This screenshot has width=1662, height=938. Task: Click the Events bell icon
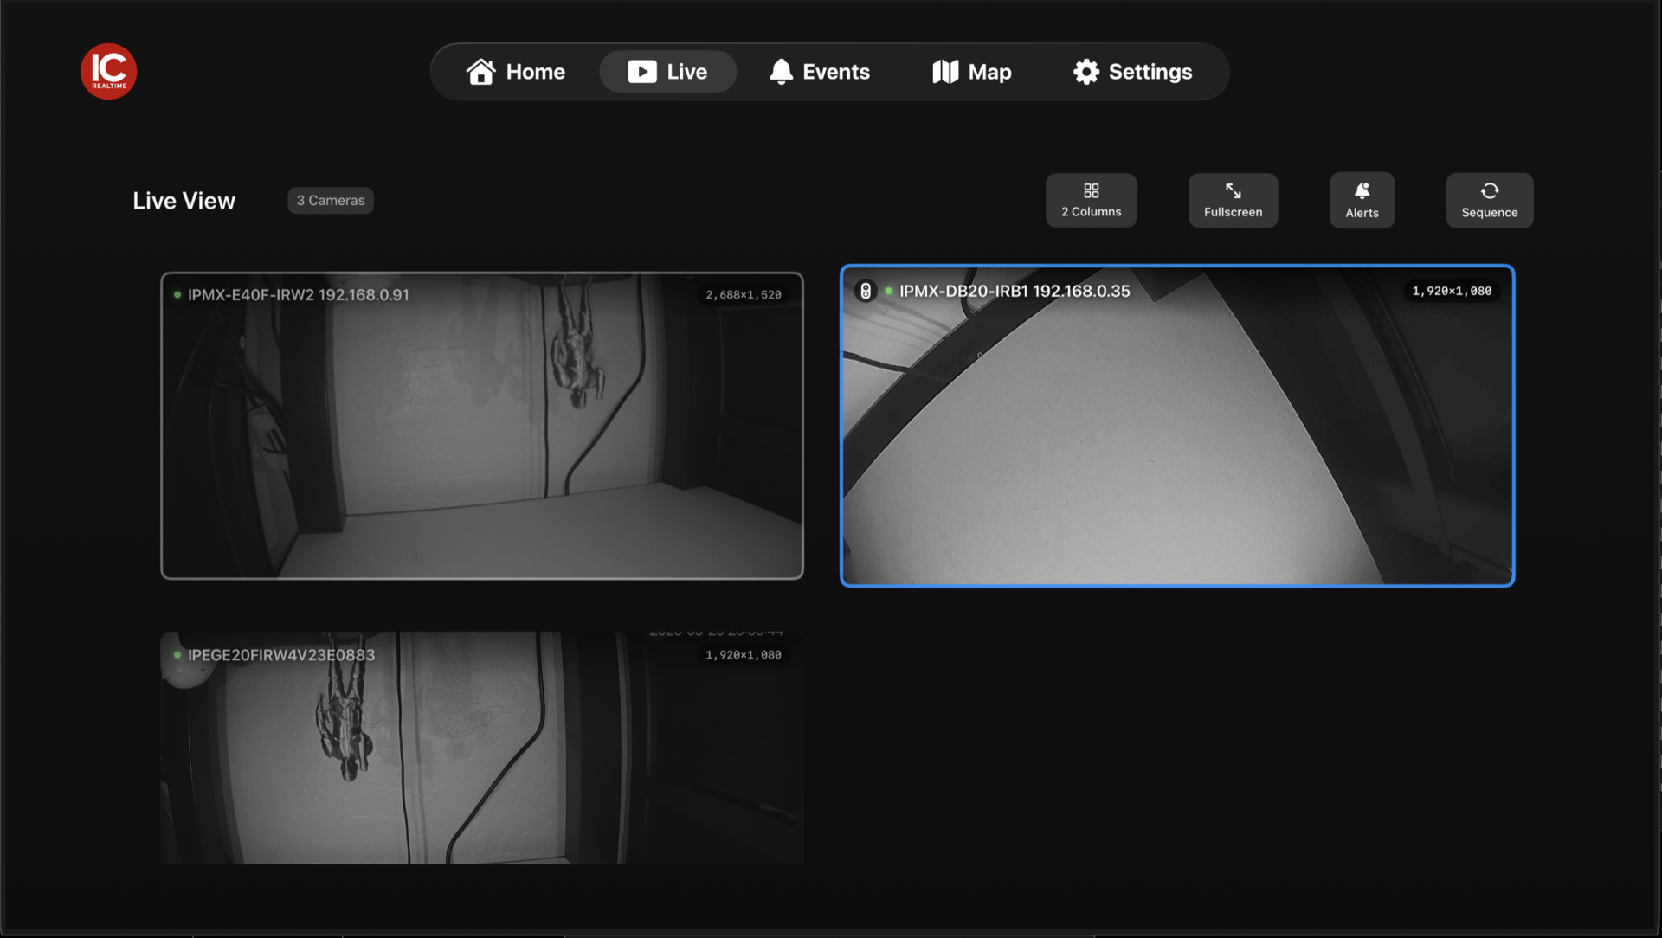(781, 72)
